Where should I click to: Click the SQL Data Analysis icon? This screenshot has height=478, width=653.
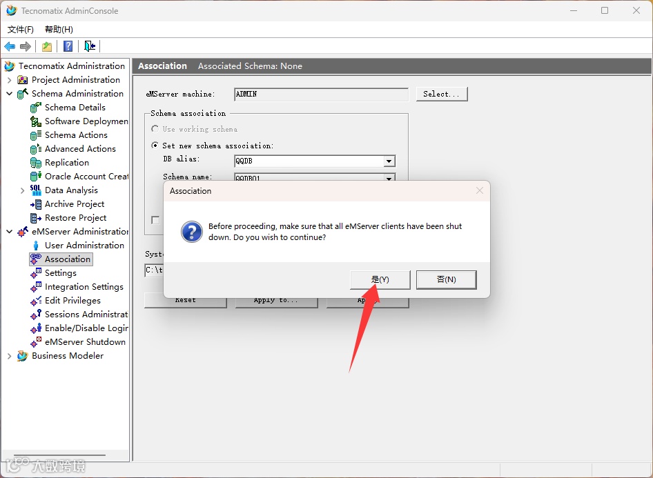coord(36,190)
